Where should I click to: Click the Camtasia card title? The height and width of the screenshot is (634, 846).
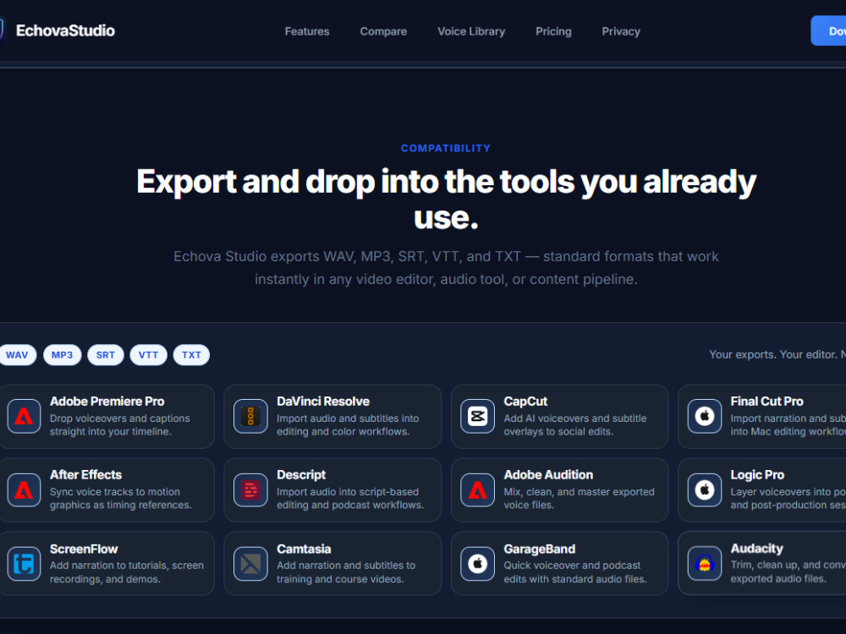tap(304, 549)
